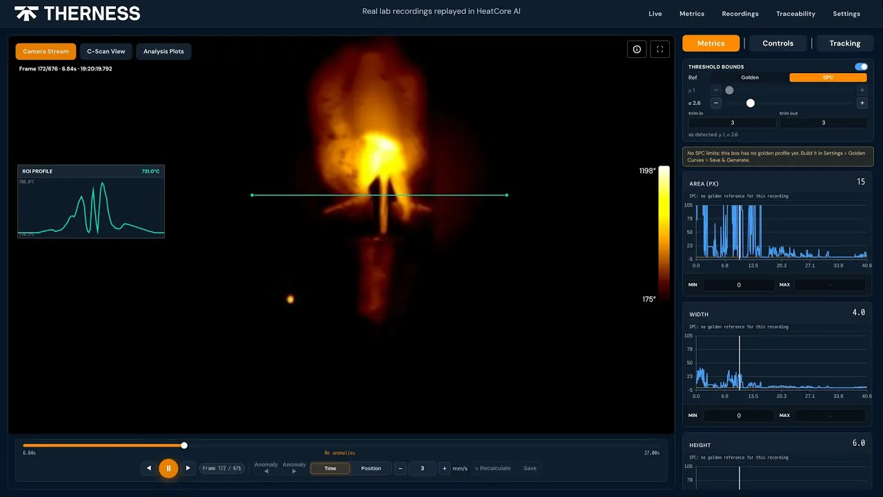Click the Width chart

click(x=781, y=362)
